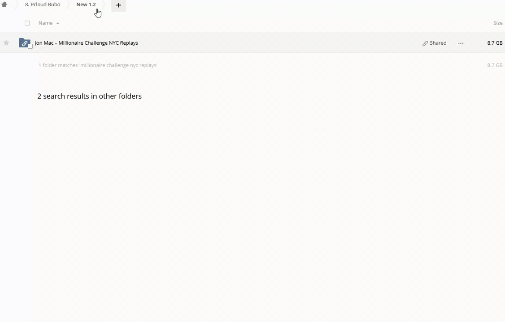Viewport: 505px width, 322px height.
Task: Toggle the sort direction arrow beside Name
Action: pyautogui.click(x=58, y=23)
